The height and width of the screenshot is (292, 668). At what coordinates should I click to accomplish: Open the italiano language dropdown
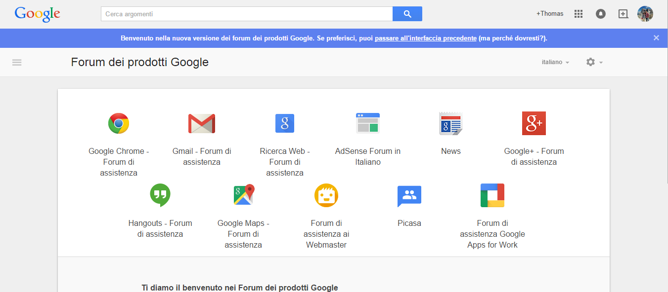pyautogui.click(x=556, y=62)
